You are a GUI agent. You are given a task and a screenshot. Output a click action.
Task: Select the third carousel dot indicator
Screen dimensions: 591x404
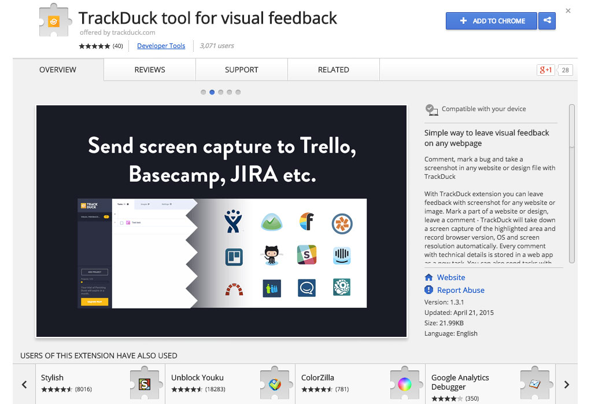tap(221, 92)
